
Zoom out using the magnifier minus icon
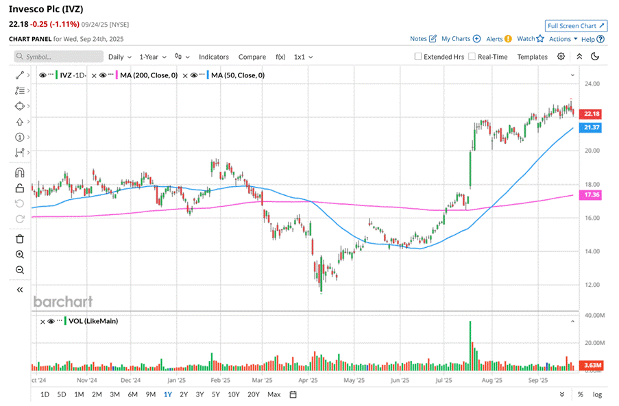coord(19,270)
